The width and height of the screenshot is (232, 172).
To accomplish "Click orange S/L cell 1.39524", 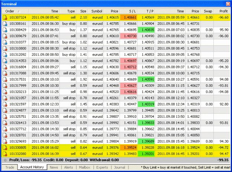I will point(129,147).
